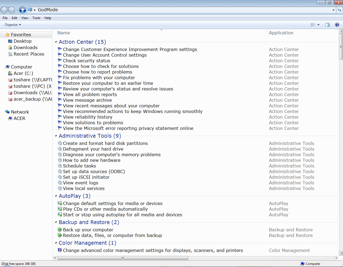Click the Computer icon in navigation pane

[8, 67]
